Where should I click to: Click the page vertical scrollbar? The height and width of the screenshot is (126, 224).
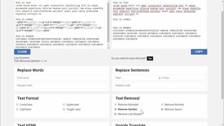222,55
